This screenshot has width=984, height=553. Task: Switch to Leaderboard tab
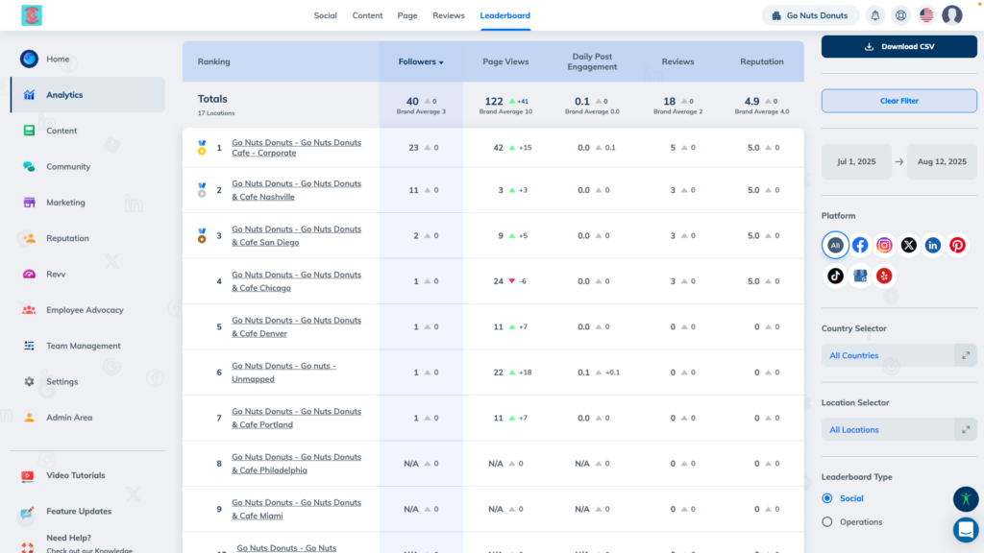pyautogui.click(x=505, y=15)
